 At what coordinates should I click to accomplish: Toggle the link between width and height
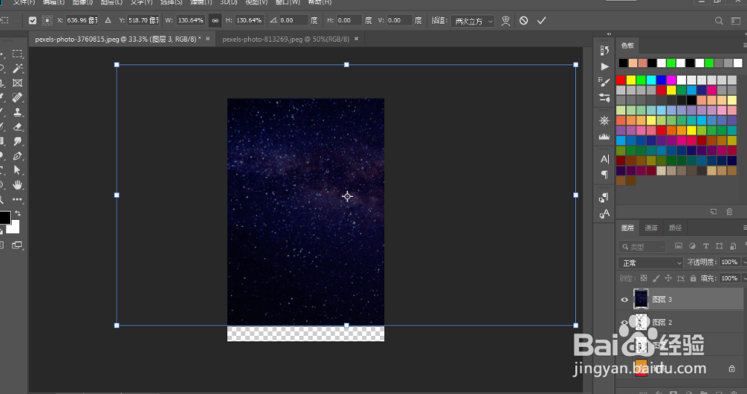215,20
